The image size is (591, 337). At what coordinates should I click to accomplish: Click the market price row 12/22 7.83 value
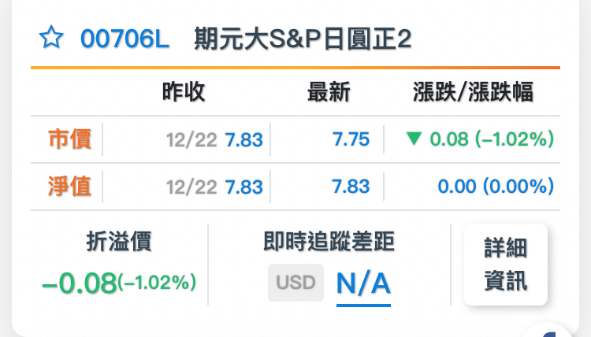coord(214,139)
